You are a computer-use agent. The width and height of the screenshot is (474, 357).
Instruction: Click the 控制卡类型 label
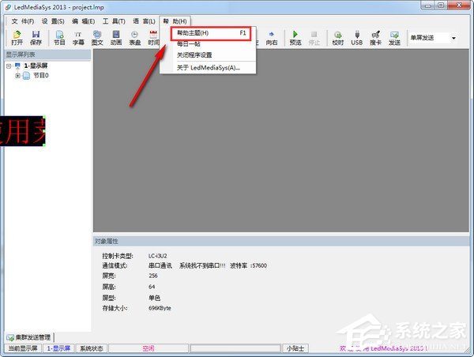click(x=117, y=256)
